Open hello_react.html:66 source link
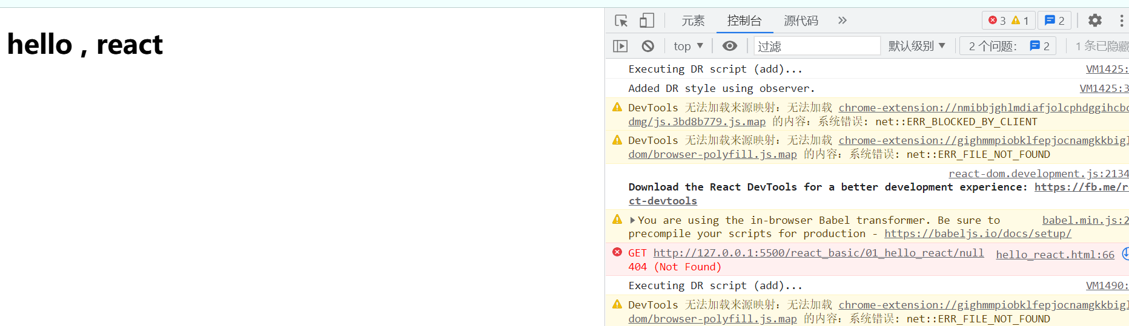The height and width of the screenshot is (326, 1129). pos(1055,255)
